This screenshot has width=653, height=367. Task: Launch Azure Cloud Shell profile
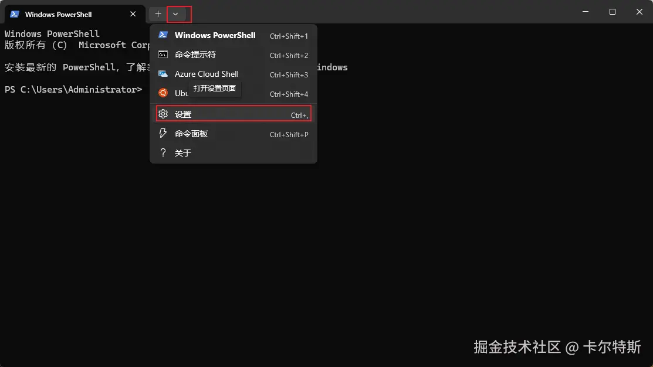point(234,74)
